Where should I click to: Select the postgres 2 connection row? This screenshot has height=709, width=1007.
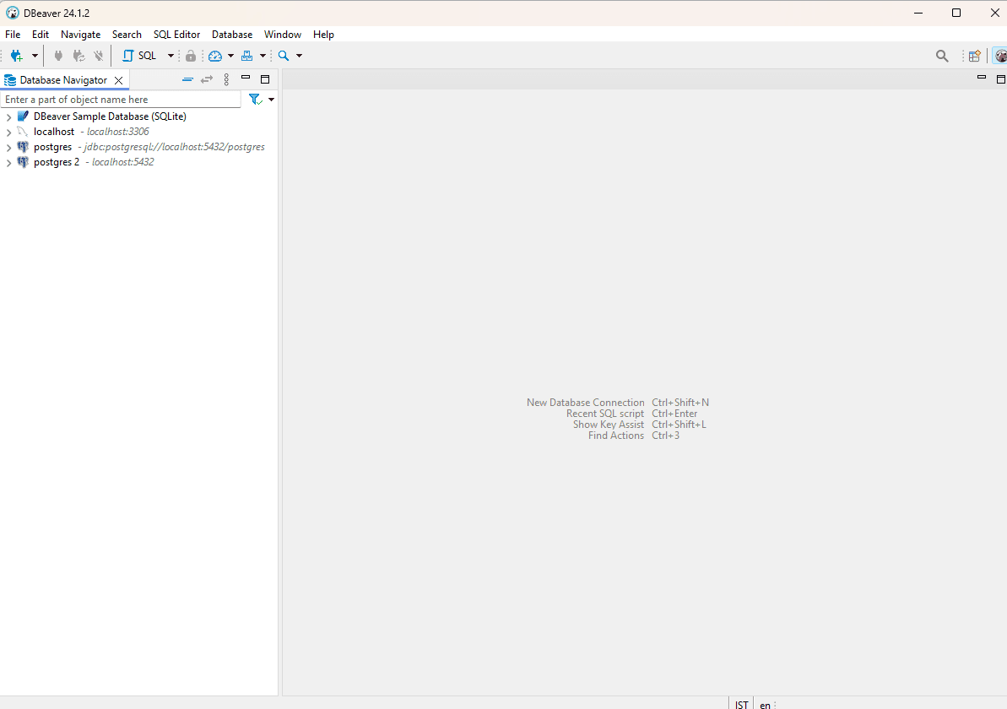coord(94,162)
